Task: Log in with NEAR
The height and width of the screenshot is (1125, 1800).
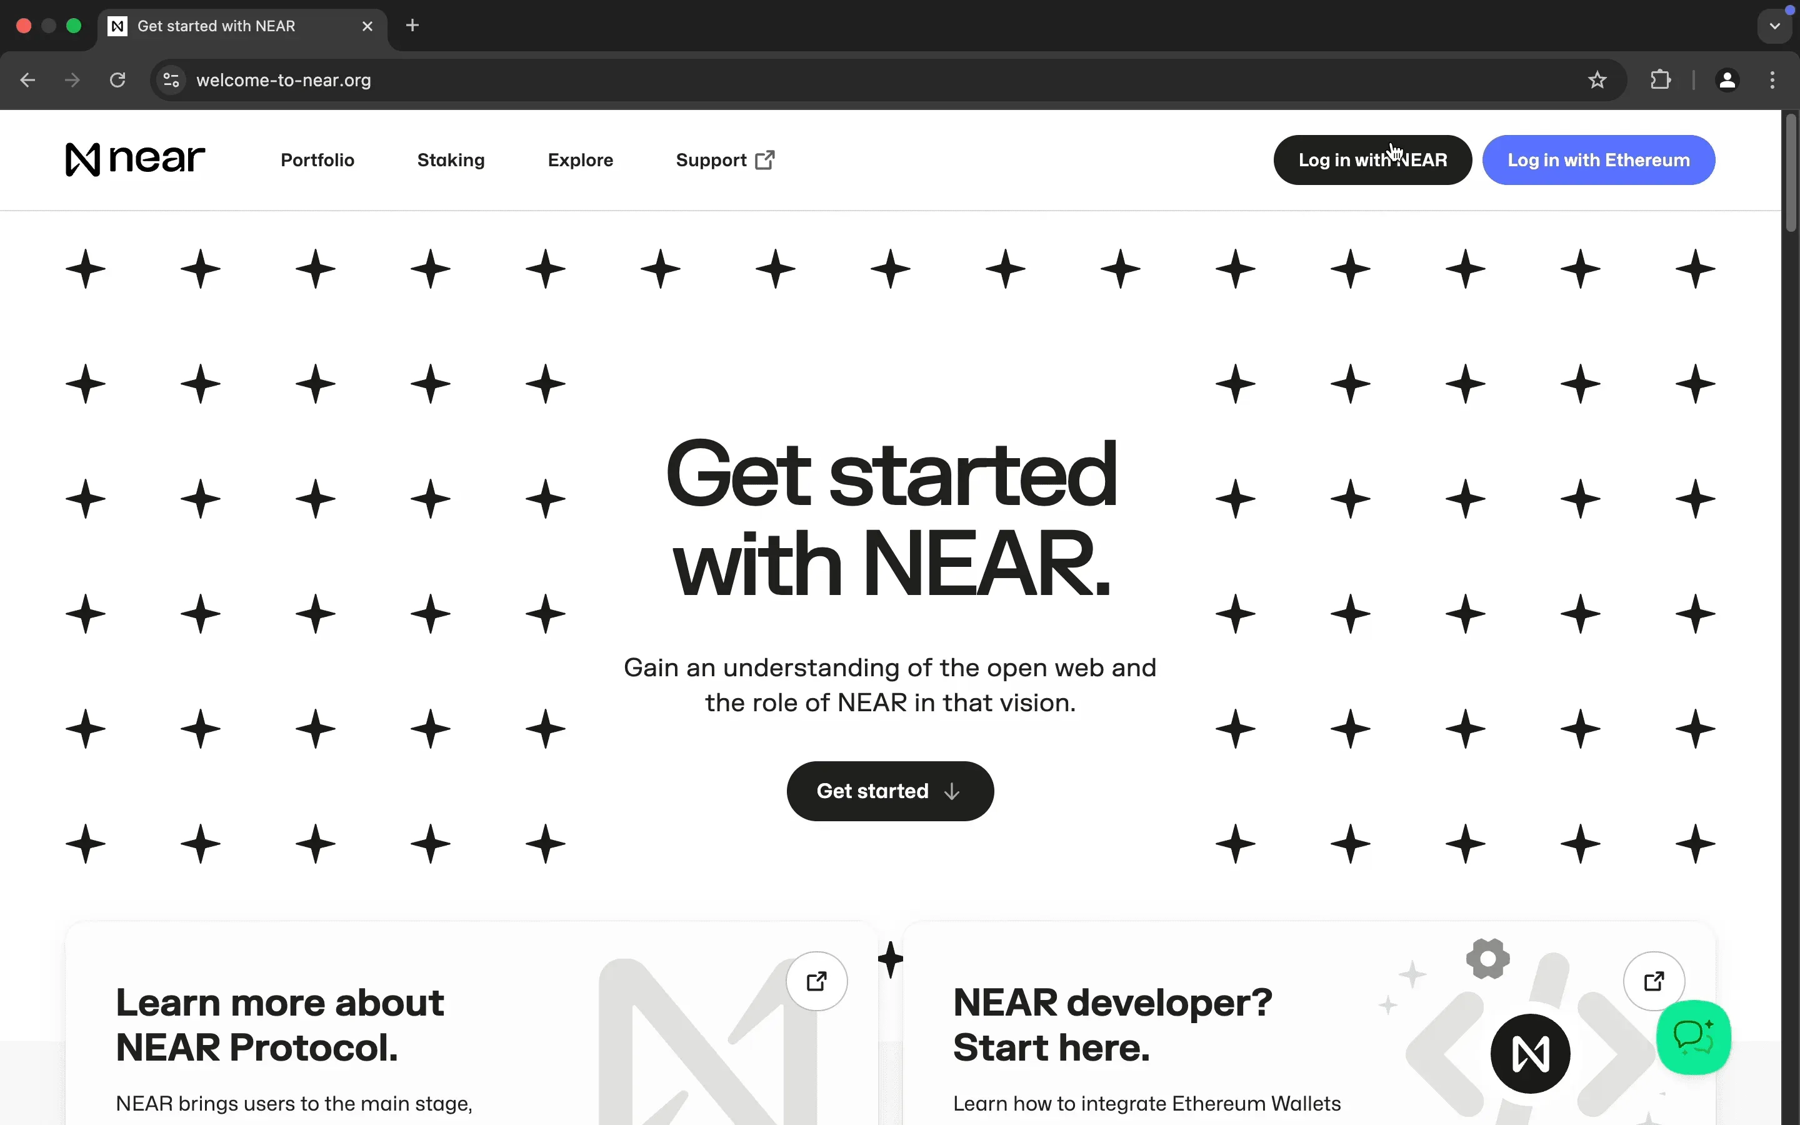Action: 1372,160
